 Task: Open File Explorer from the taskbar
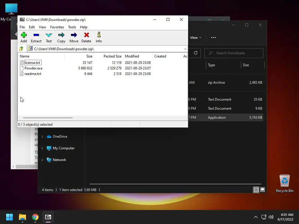(x=22, y=217)
